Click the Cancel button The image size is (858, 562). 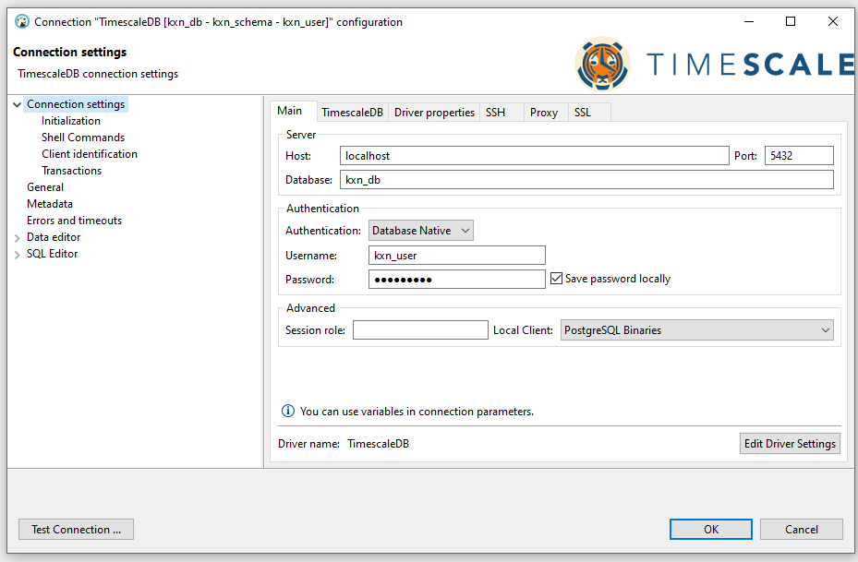801,529
